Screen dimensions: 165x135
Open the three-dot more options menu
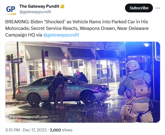158,8
